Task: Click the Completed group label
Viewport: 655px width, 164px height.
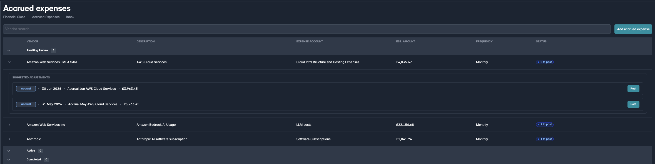Action: click(x=34, y=160)
